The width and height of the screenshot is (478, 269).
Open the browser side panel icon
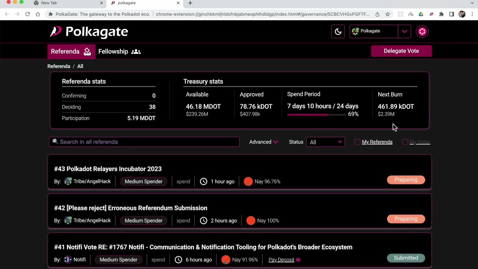pyautogui.click(x=451, y=14)
